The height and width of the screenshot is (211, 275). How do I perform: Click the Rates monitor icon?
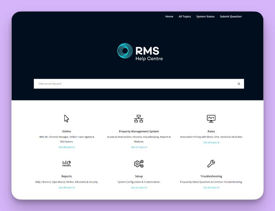pyautogui.click(x=211, y=118)
